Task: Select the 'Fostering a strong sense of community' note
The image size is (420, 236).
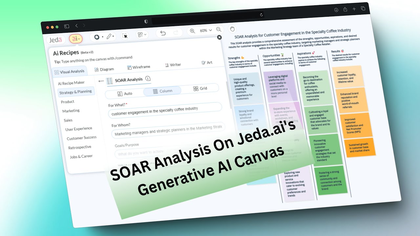Action: 330,180
